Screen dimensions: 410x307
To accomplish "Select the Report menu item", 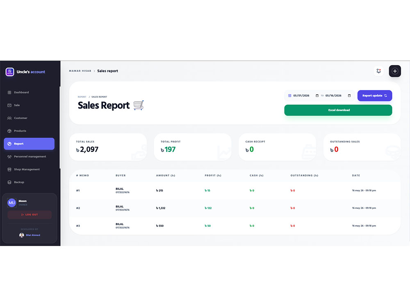I will tap(29, 144).
